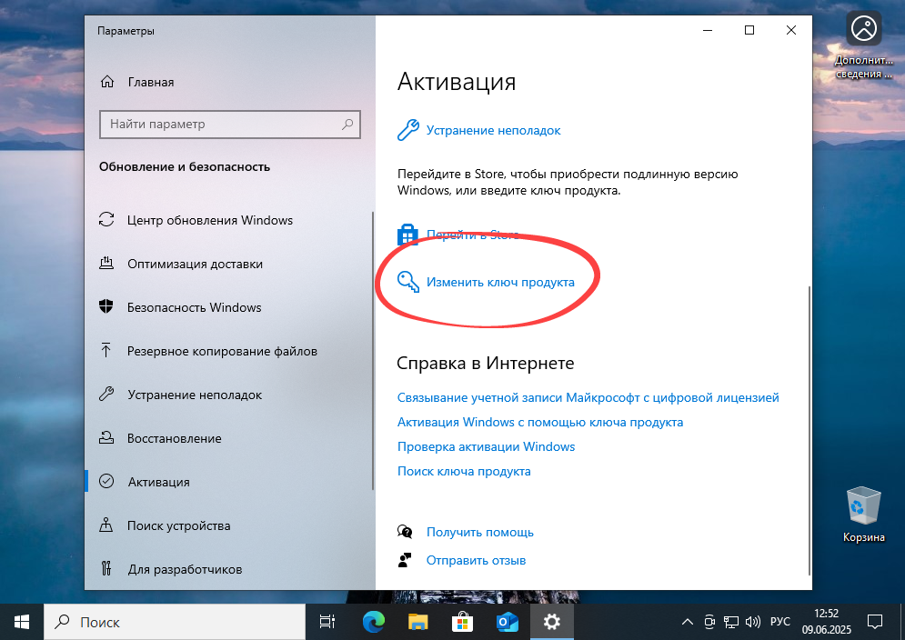
Task: Expand hidden icons in the system tray
Action: click(688, 622)
